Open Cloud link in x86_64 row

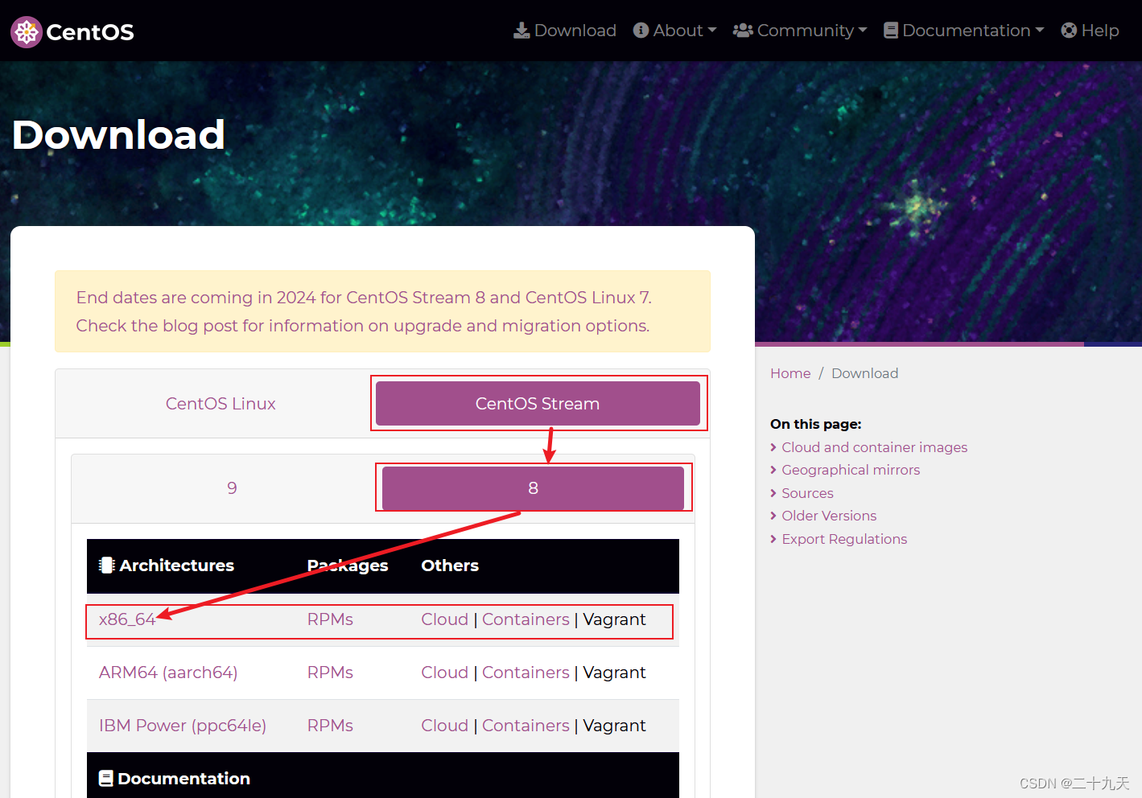(445, 619)
